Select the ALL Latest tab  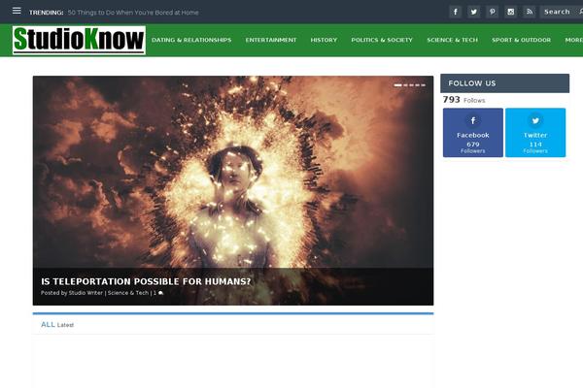[57, 325]
